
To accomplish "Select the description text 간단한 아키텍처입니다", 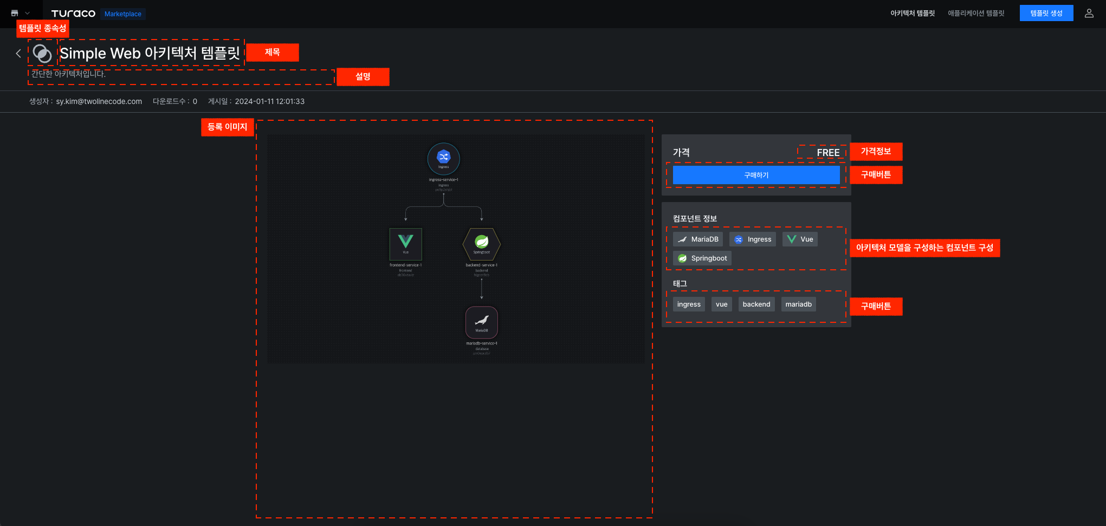I will [68, 74].
